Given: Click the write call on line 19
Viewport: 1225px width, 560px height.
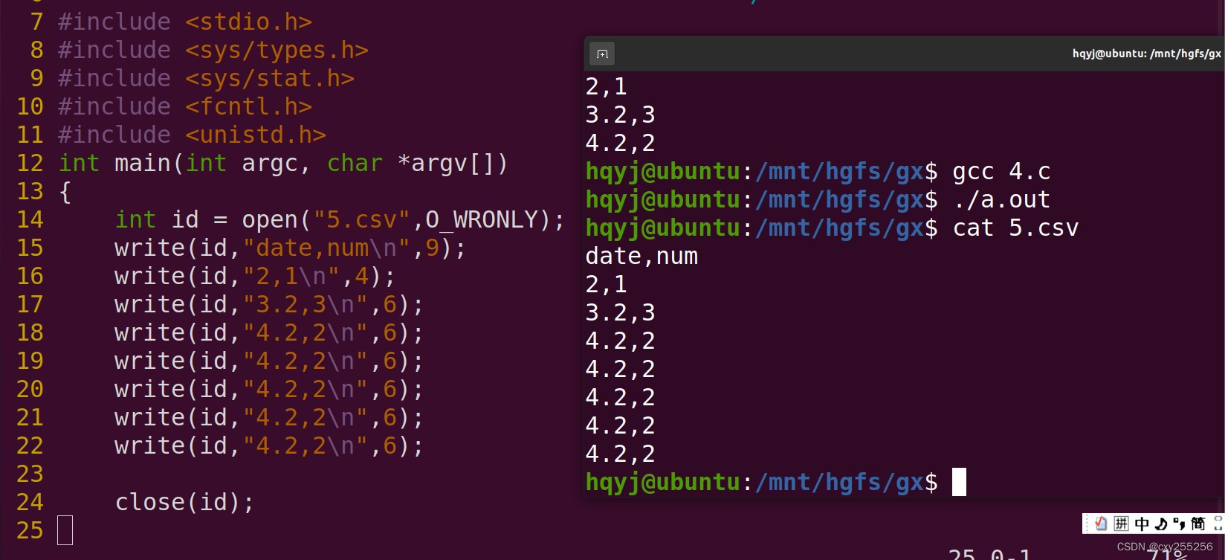Looking at the screenshot, I should [269, 361].
